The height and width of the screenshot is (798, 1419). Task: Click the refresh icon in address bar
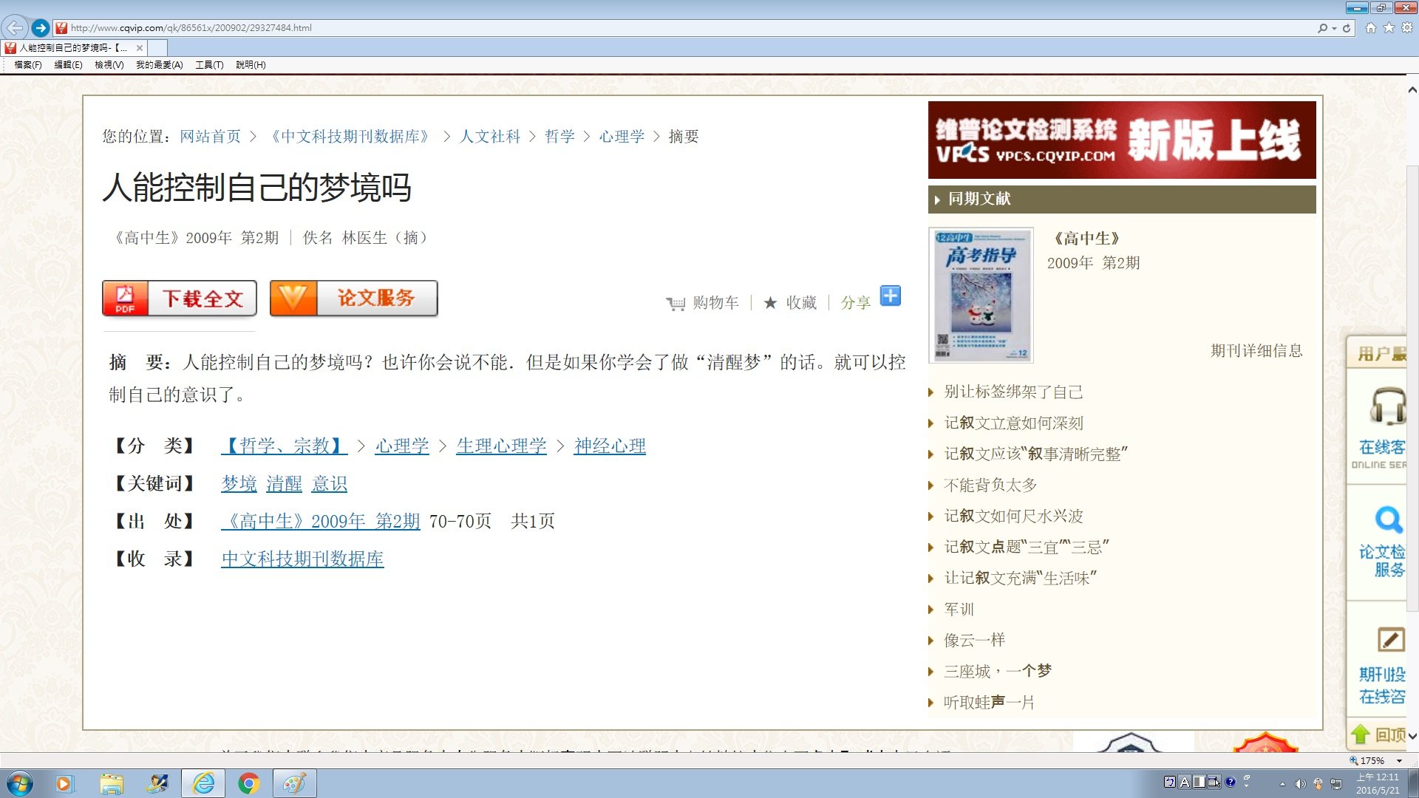(x=1347, y=28)
